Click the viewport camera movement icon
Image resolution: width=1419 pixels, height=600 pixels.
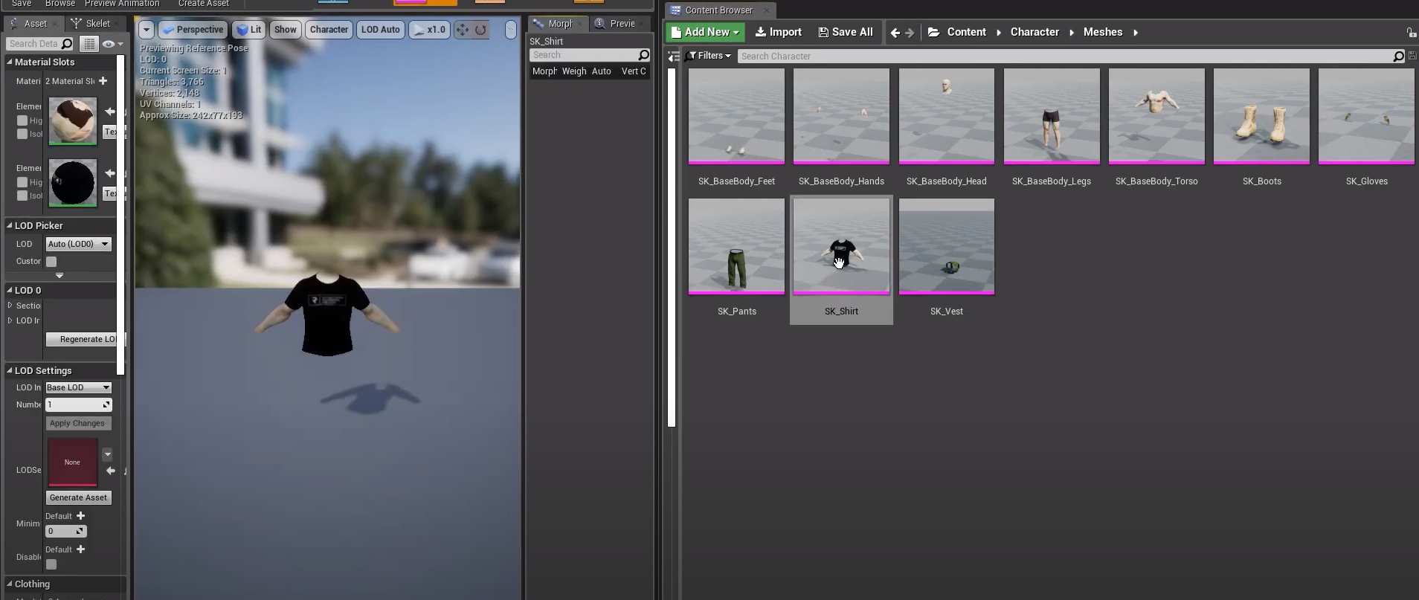click(x=463, y=30)
